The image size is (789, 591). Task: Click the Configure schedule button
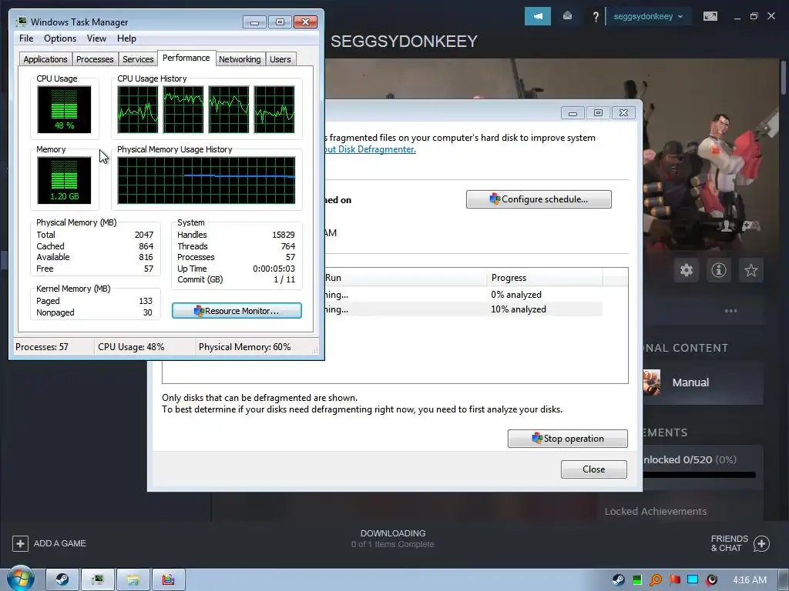tap(539, 199)
